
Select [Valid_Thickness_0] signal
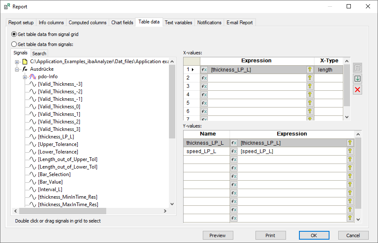(x=59, y=107)
